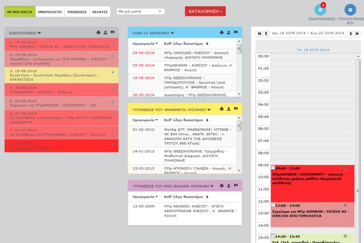Export the ΕΙΔΟΠΟΙΗΣΕΙΣ panel with upload icon
This screenshot has width=364, height=243.
click(x=106, y=32)
